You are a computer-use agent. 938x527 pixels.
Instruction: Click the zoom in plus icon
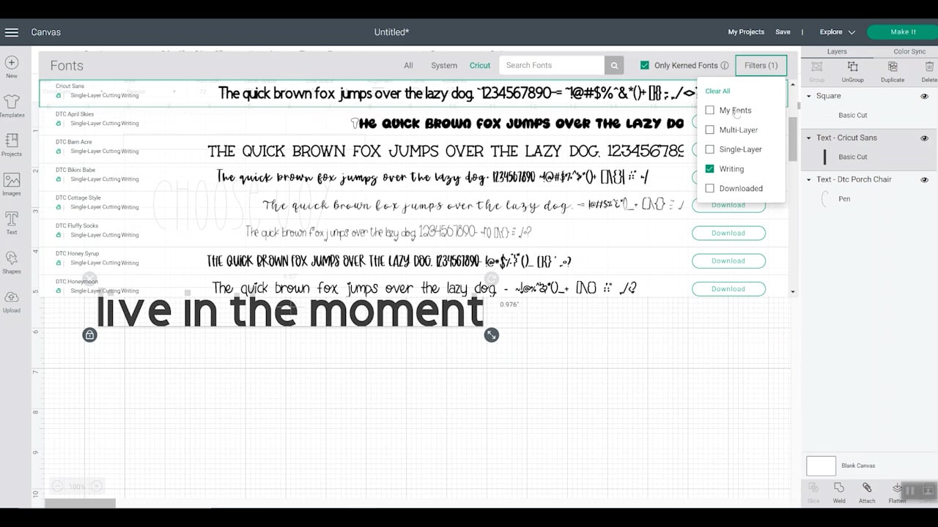coord(96,486)
